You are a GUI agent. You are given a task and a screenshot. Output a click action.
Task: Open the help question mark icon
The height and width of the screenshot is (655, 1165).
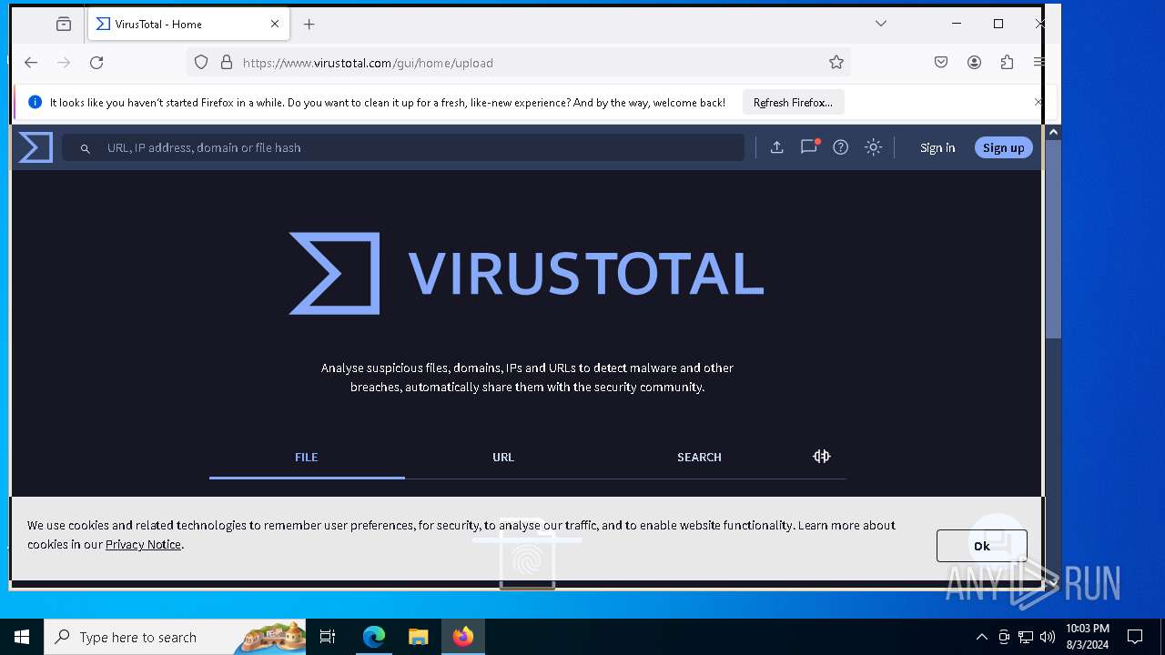click(841, 147)
